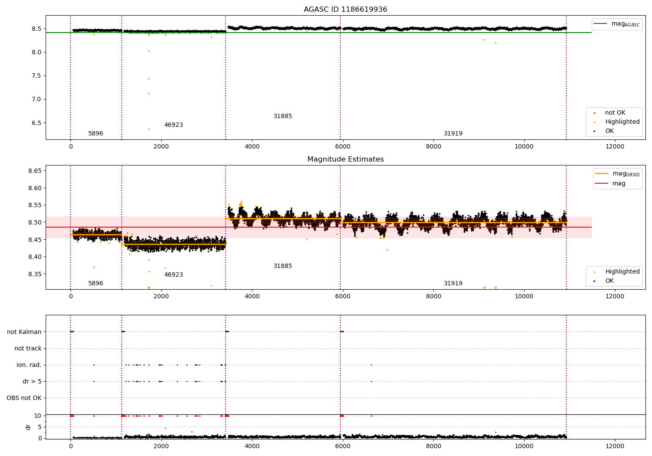The image size is (652, 456).
Task: Click the 'not track' row label
Action: point(28,349)
